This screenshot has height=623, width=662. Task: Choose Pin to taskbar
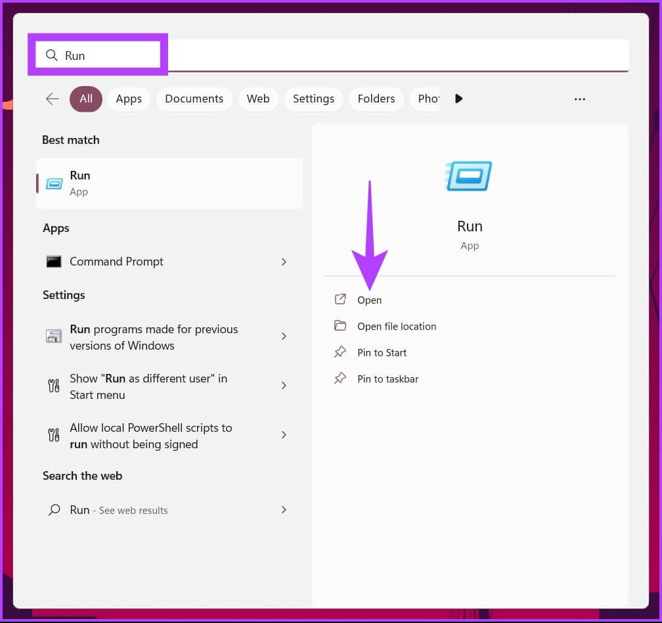click(388, 379)
